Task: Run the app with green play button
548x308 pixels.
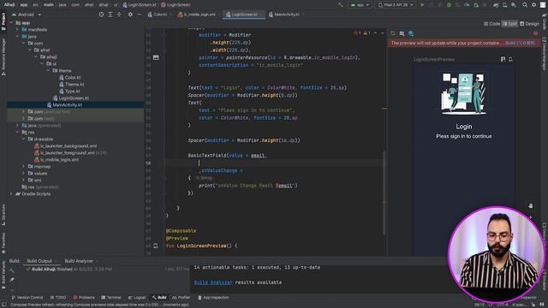Action: (422, 5)
